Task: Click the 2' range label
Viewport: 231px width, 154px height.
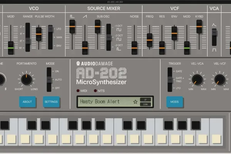Action: pyautogui.click(x=21, y=27)
